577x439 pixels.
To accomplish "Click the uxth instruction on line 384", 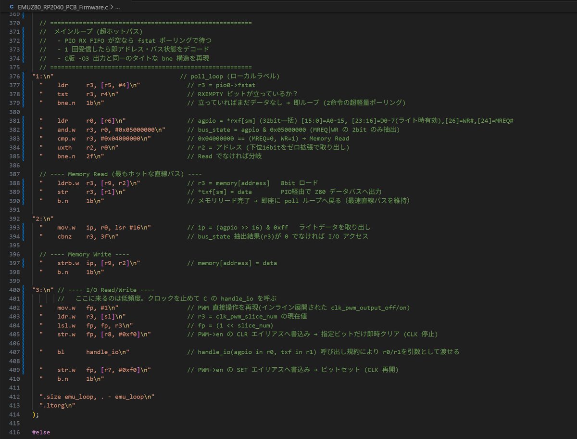I will (x=65, y=147).
